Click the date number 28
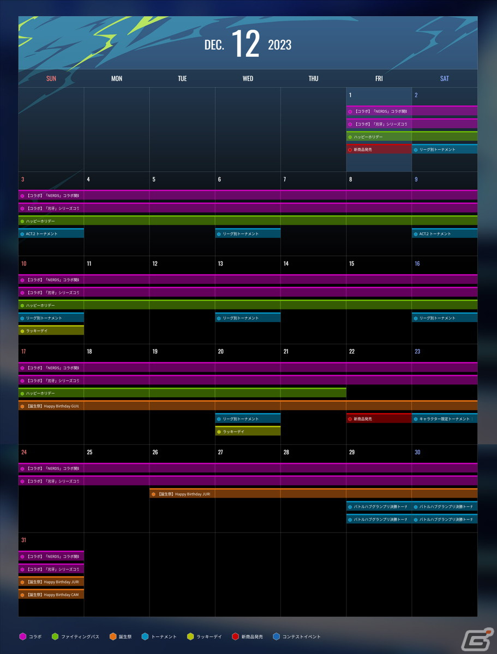This screenshot has height=654, width=497. pos(286,452)
